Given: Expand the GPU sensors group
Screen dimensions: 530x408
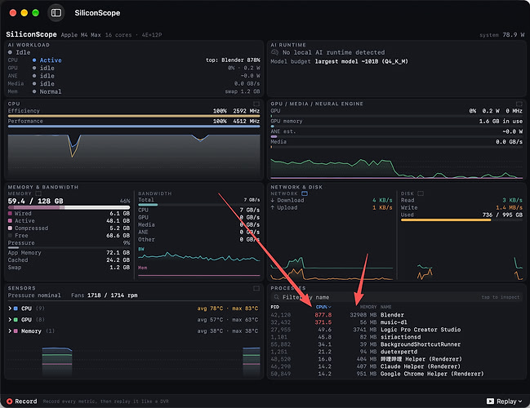Looking at the screenshot, I should pyautogui.click(x=10, y=320).
